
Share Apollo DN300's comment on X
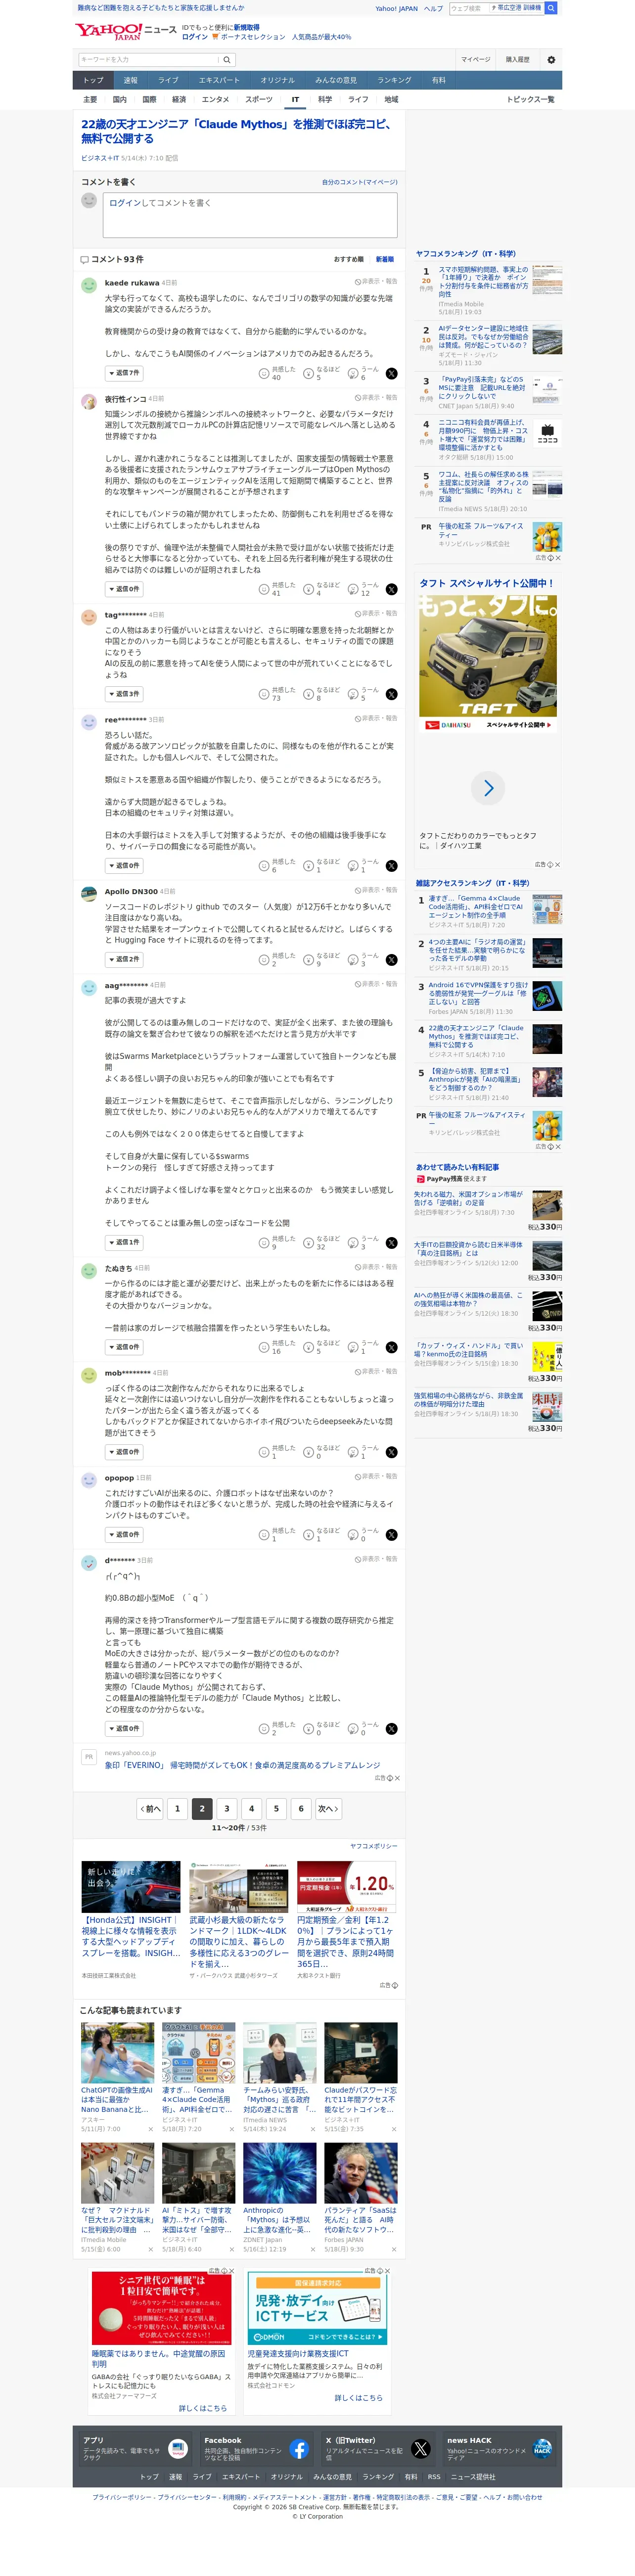tap(391, 960)
